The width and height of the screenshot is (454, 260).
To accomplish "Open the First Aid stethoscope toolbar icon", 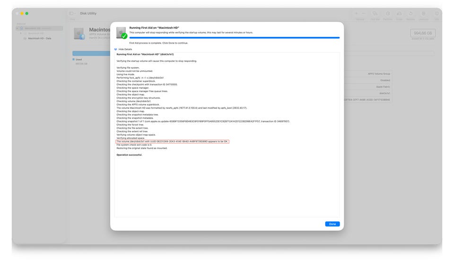I will (x=375, y=13).
